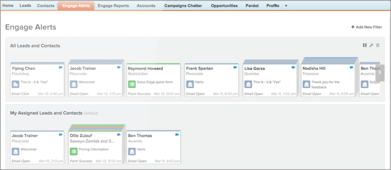Pause the All Leads and Contacts stream
This screenshot has width=391, height=170.
coord(365,45)
